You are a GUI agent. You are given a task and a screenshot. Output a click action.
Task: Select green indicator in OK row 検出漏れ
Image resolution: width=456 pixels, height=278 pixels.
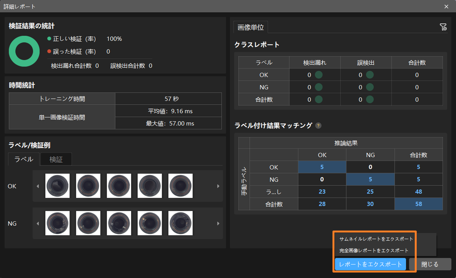tap(319, 75)
